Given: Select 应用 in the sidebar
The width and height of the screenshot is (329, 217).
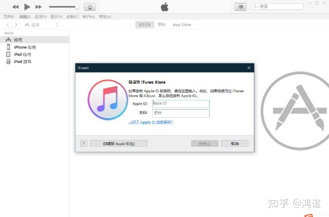Looking at the screenshot, I should click(x=34, y=40).
